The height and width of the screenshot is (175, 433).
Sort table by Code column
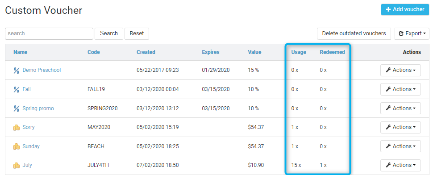coord(94,52)
